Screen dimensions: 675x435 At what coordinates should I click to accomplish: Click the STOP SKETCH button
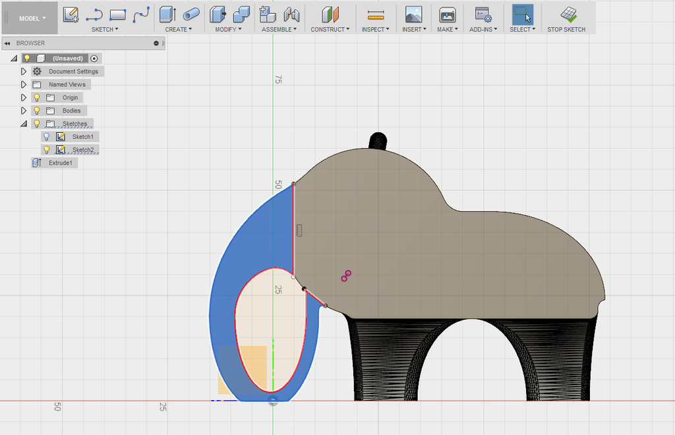click(566, 18)
